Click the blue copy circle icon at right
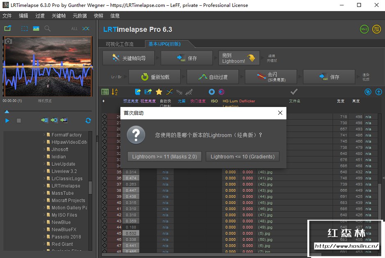Viewport: 385px width, 258px height. coord(368,92)
